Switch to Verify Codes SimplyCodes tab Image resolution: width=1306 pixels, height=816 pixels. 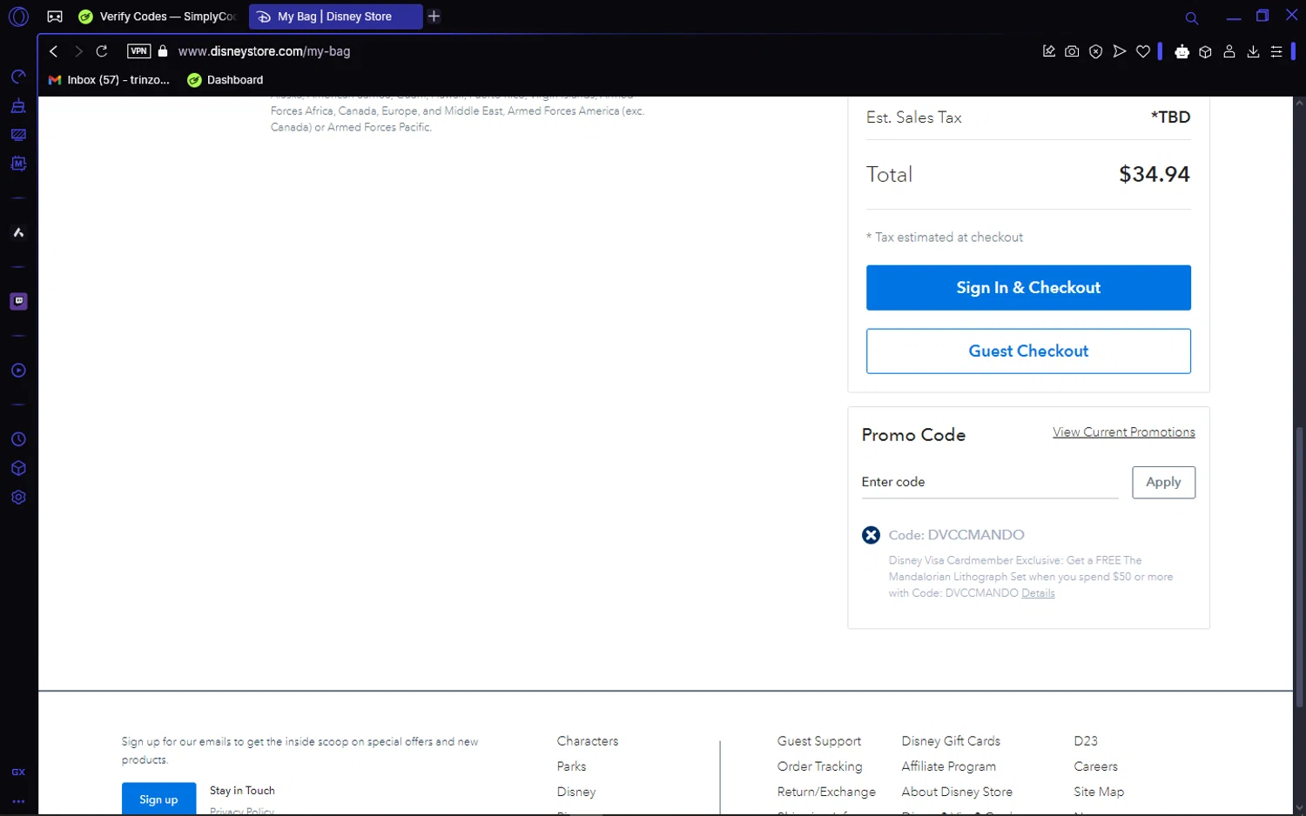(158, 17)
